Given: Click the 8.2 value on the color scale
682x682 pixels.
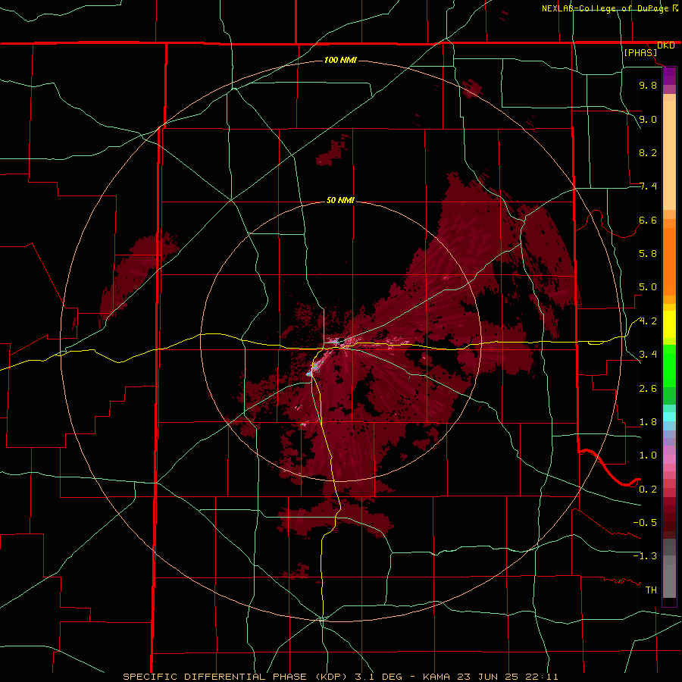Looking at the screenshot, I should click(648, 153).
